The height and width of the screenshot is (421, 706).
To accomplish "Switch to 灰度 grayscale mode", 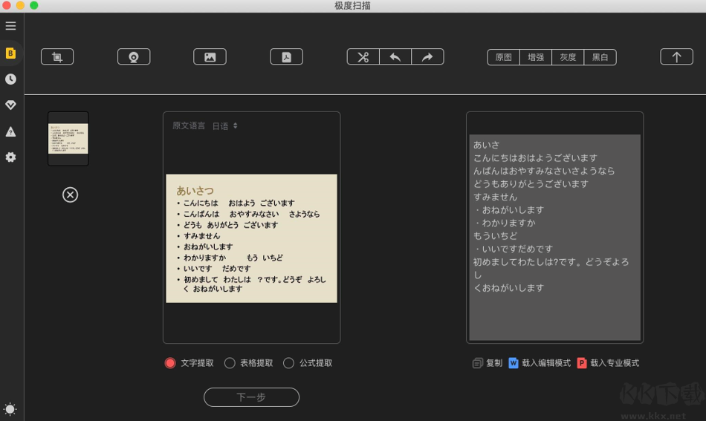I will pos(568,57).
